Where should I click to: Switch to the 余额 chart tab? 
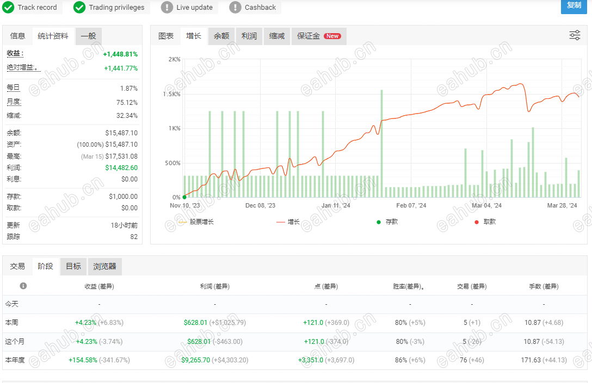[221, 36]
